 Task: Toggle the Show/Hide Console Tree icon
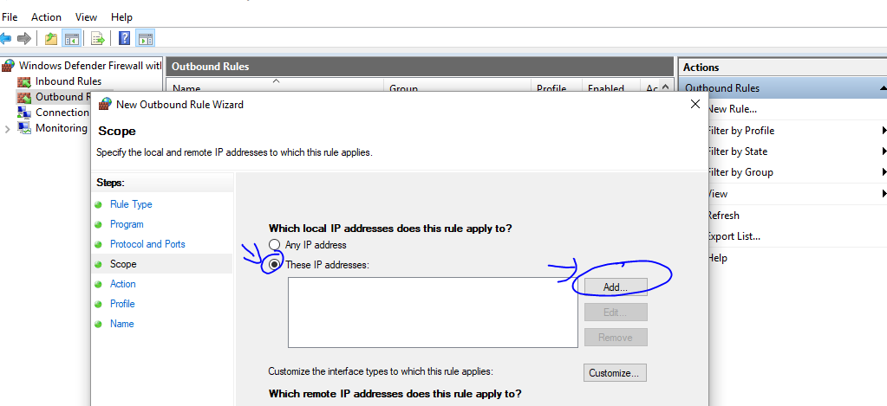pyautogui.click(x=71, y=38)
